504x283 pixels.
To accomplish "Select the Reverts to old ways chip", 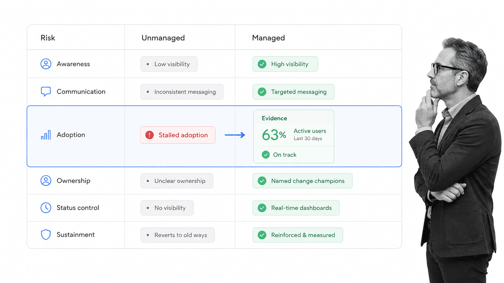I will point(178,235).
